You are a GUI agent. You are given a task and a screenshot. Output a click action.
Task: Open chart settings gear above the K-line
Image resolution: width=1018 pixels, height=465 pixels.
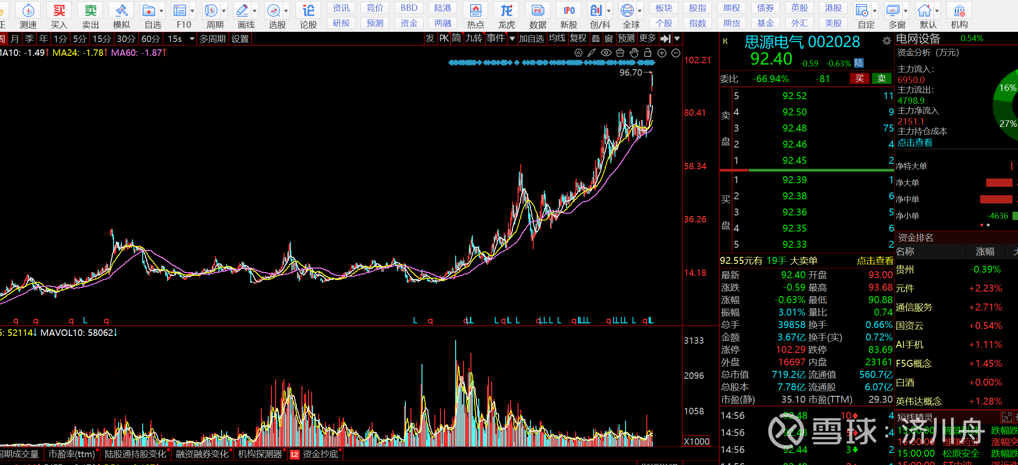[x=578, y=53]
